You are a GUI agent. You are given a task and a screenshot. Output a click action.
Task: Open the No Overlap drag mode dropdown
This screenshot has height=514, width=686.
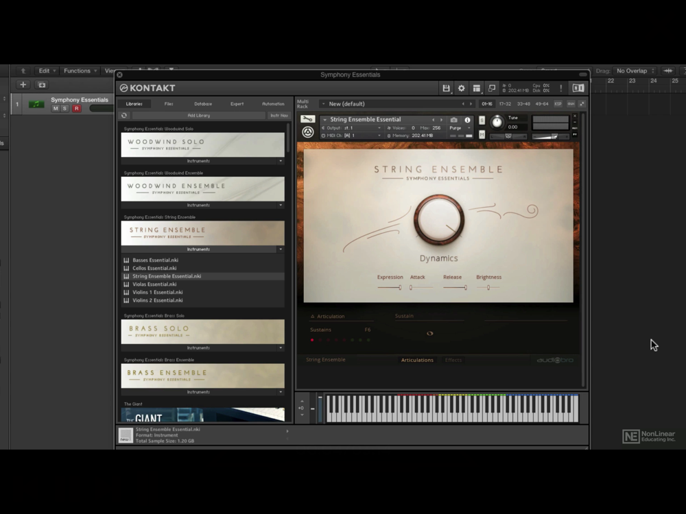point(635,71)
